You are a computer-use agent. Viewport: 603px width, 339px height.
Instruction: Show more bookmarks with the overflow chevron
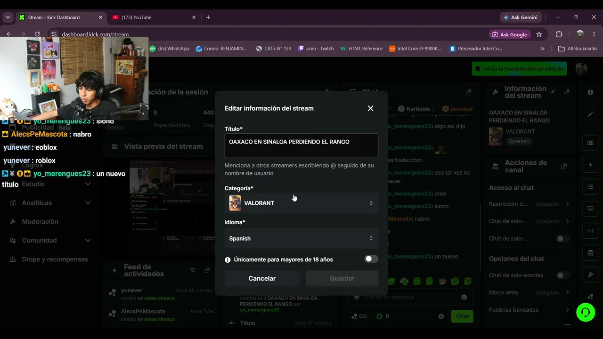[543, 48]
